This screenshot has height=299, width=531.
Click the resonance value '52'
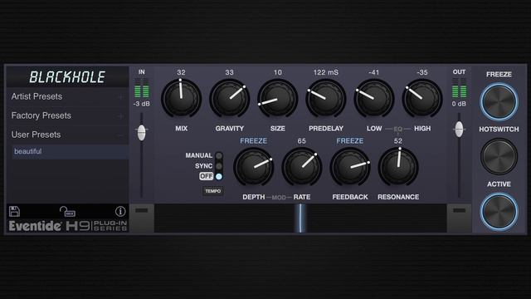coord(398,141)
